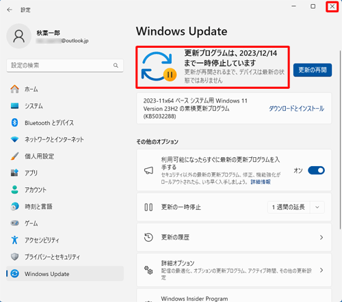Screen dimensions: 342x302
Task: Toggle off getting latest updates immediately
Action: click(x=316, y=170)
